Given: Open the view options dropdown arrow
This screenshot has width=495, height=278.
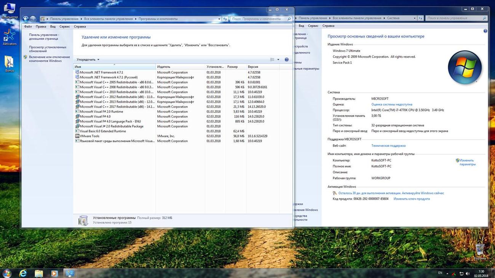Looking at the screenshot, I should pyautogui.click(x=278, y=60).
